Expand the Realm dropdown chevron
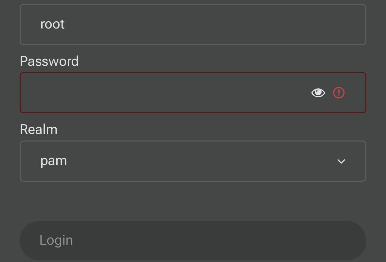386x262 pixels. pos(341,161)
